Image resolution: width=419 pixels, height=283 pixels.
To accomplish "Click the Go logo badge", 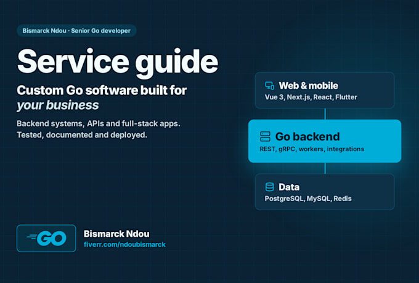I will [46, 239].
